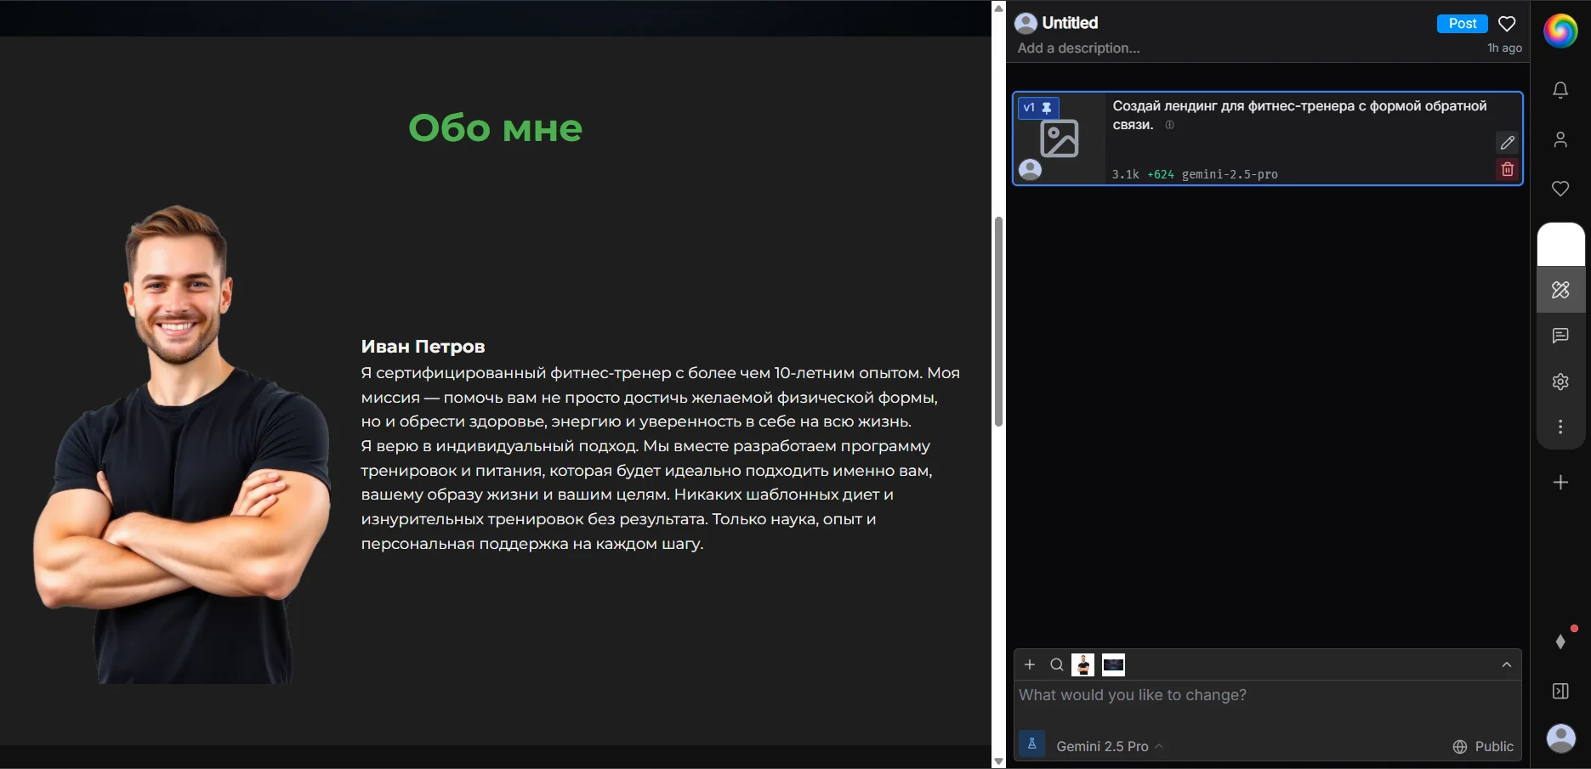Open favorites via the sidebar heart icon

click(x=1561, y=189)
